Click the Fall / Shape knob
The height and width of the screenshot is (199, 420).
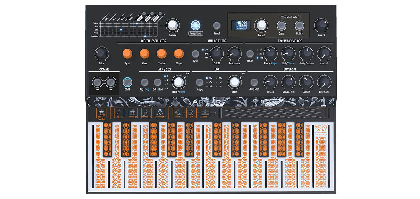[x=288, y=54]
